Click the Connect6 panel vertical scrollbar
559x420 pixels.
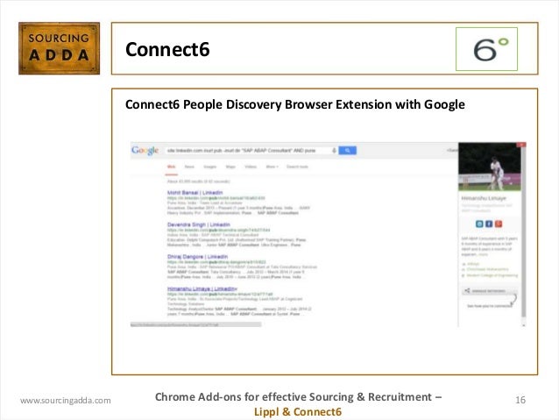point(523,232)
